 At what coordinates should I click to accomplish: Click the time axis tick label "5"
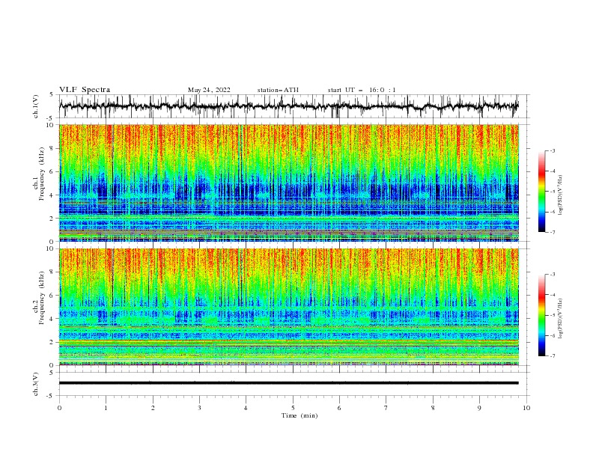tap(293, 408)
